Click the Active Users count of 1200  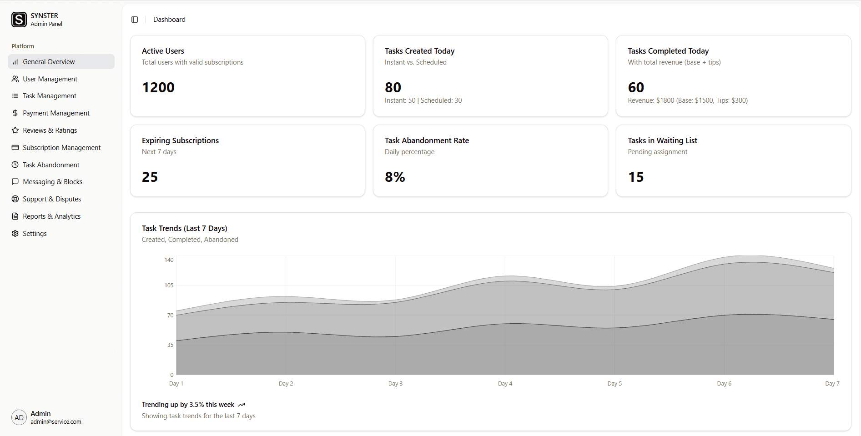[x=158, y=87]
